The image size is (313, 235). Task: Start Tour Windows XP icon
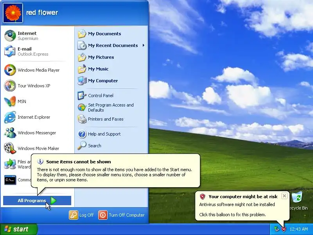click(10, 86)
